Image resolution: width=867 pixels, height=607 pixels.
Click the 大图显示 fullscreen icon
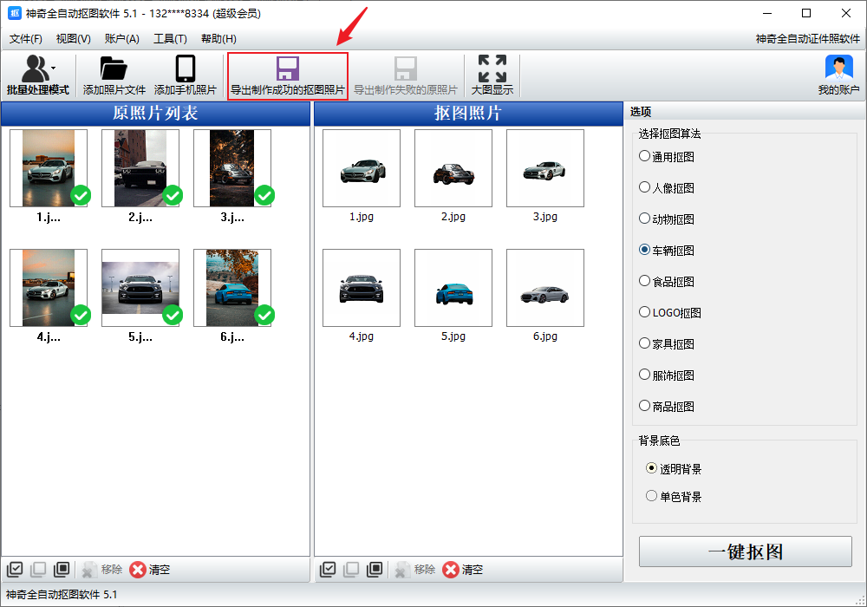click(492, 75)
